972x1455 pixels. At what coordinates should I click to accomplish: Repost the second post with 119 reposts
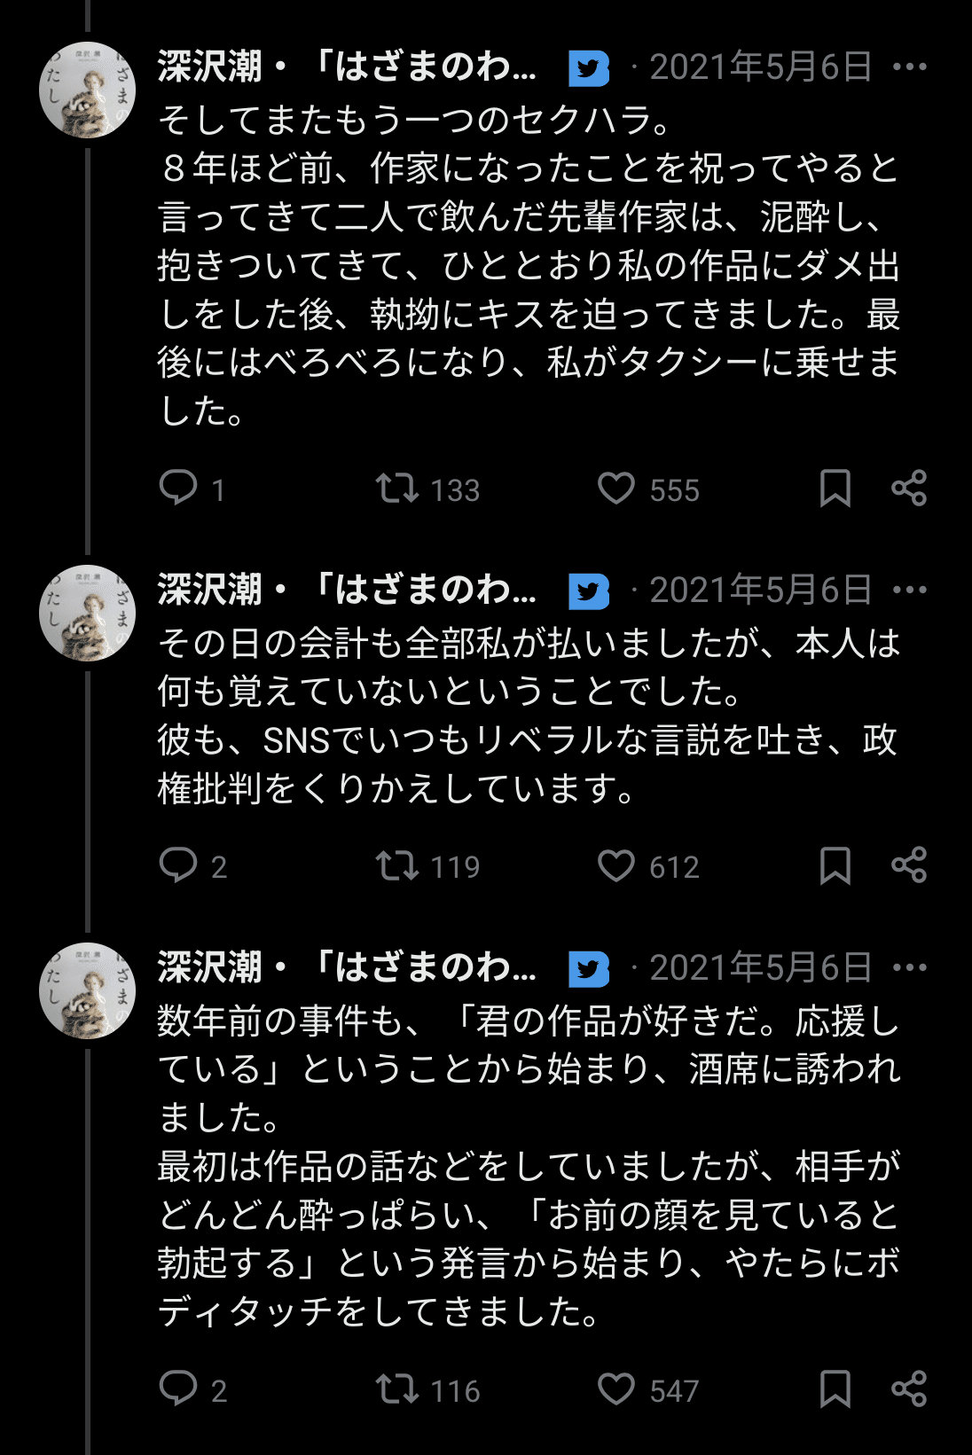tap(396, 864)
